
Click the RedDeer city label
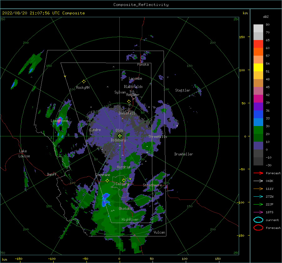tap(133, 95)
